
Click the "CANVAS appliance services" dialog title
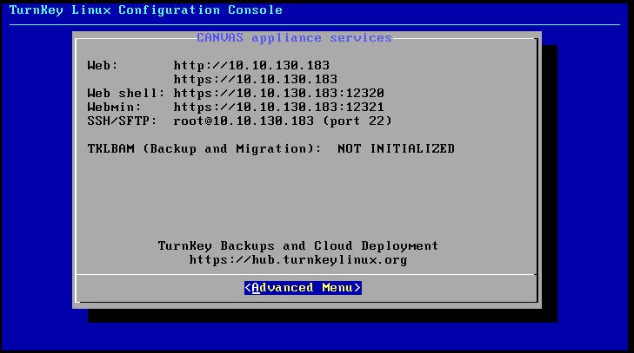[x=294, y=38]
